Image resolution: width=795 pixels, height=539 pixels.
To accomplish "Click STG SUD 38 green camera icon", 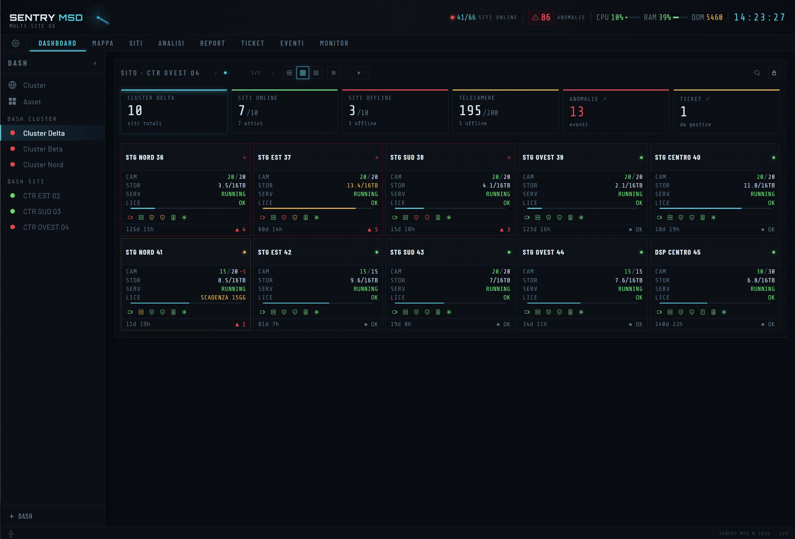I will (x=395, y=217).
